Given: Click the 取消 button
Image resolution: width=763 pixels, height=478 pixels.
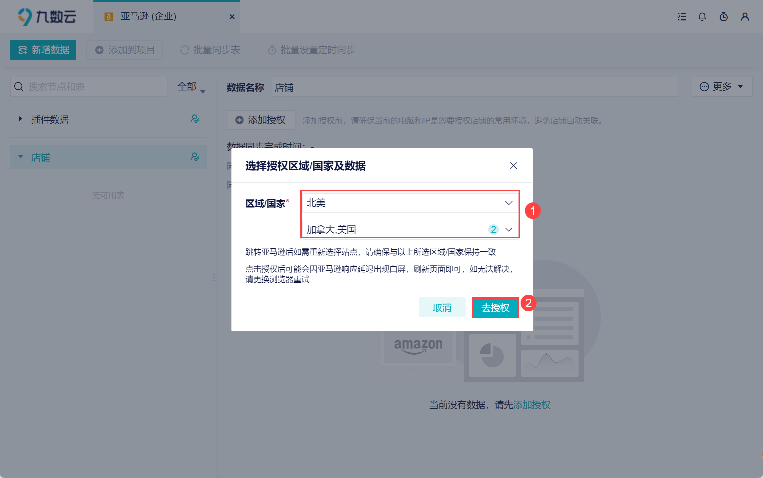Looking at the screenshot, I should (x=442, y=308).
